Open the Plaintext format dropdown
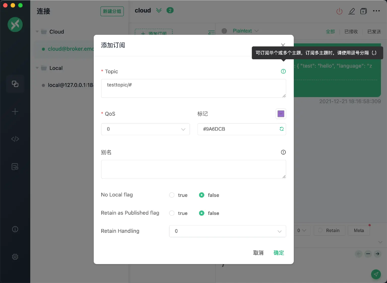The image size is (387, 283). click(x=246, y=31)
